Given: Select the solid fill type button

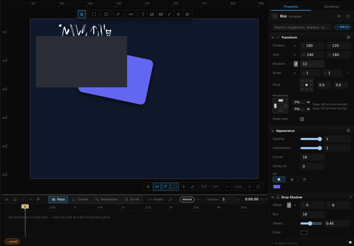Looking at the screenshot, I should point(279,179).
